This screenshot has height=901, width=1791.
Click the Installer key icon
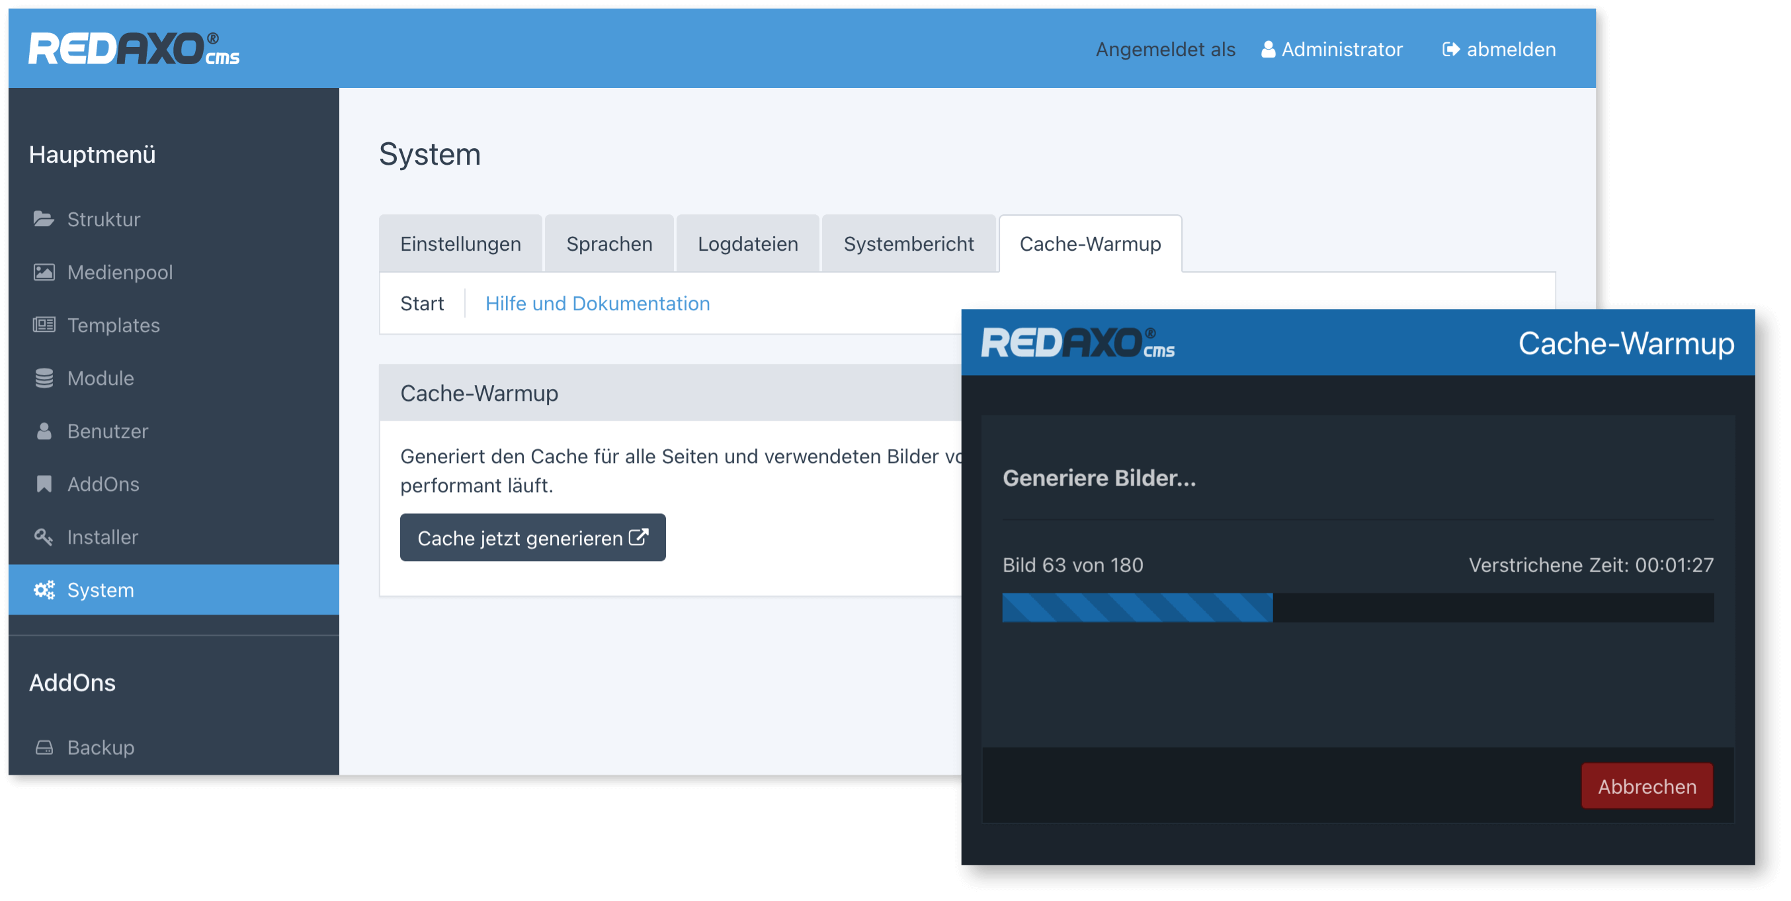pos(44,536)
